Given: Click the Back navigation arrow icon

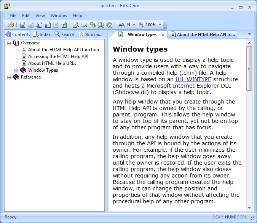Looking at the screenshot, I should click(x=22, y=25).
